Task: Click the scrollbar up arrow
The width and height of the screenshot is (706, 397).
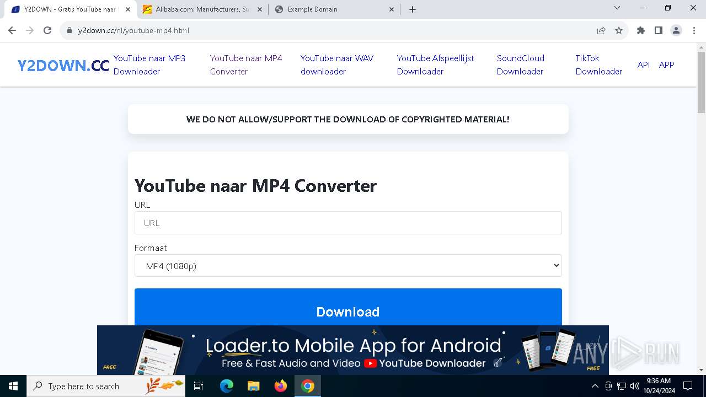Action: (701, 47)
